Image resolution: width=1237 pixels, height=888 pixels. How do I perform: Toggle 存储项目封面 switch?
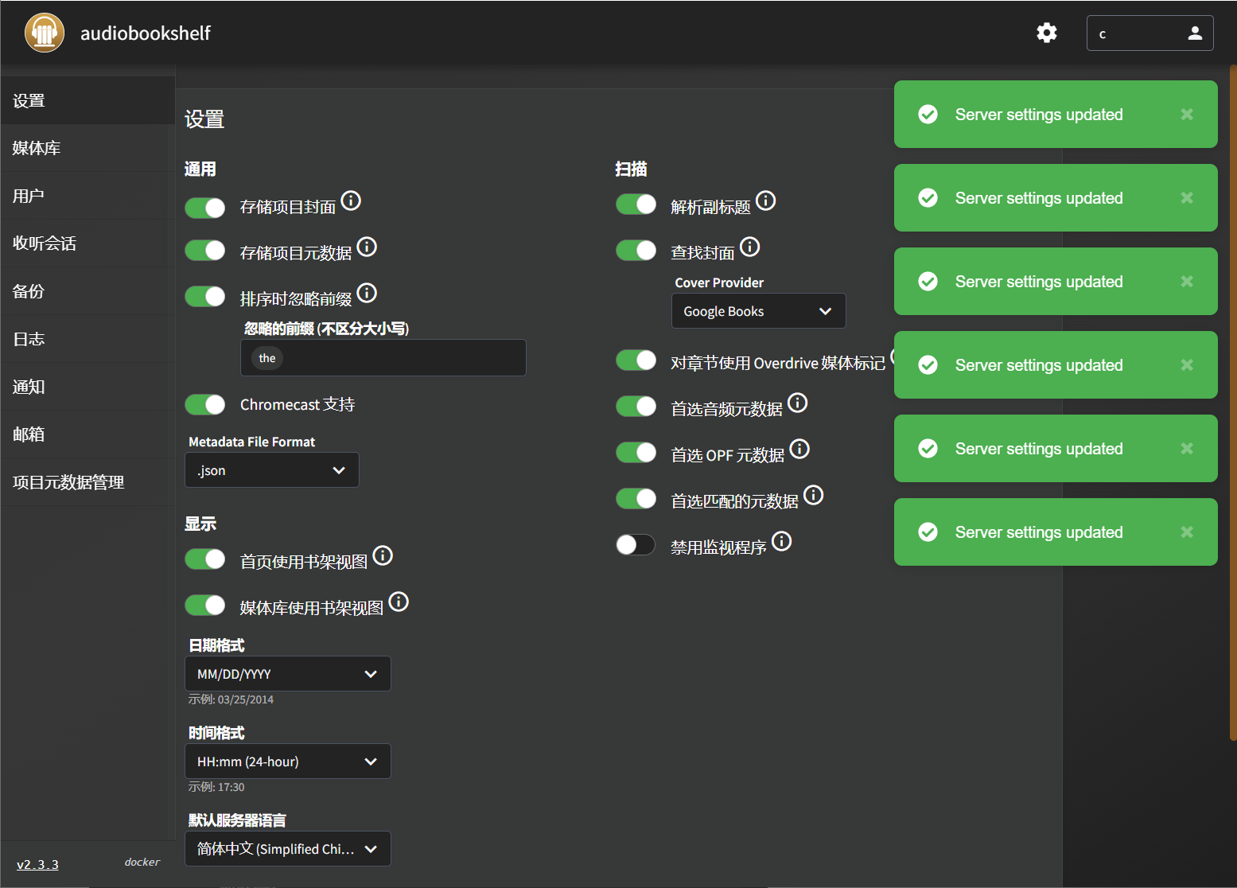[205, 208]
